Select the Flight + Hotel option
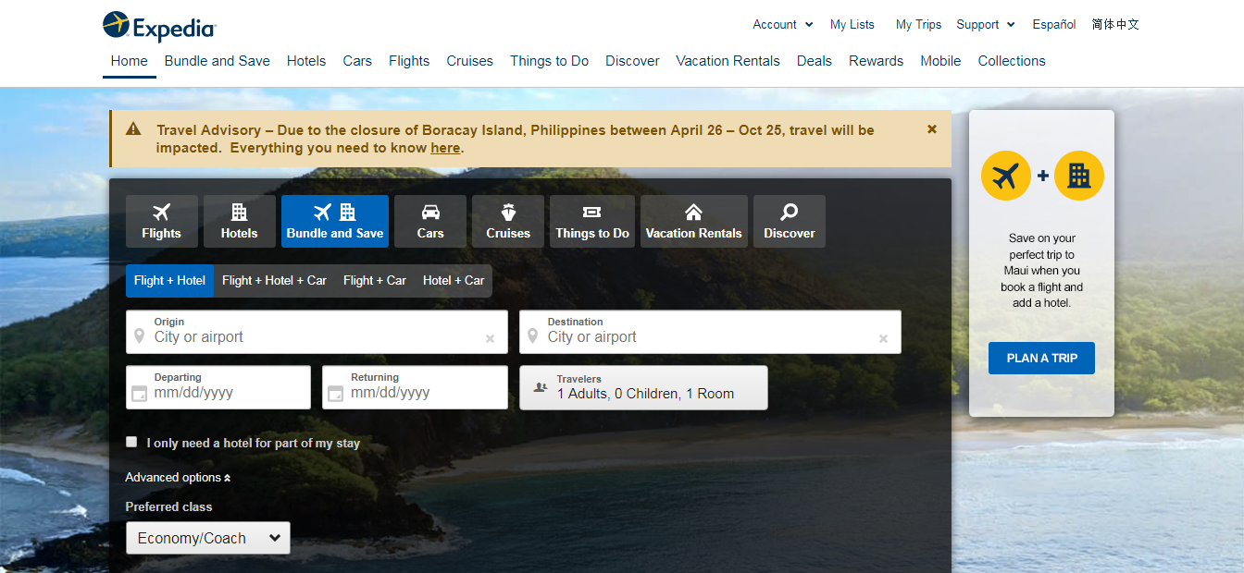This screenshot has width=1244, height=573. click(x=169, y=281)
